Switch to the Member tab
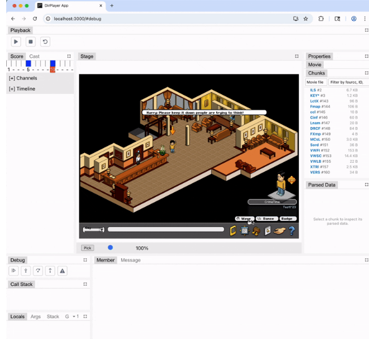The height and width of the screenshot is (339, 369). [105, 260]
